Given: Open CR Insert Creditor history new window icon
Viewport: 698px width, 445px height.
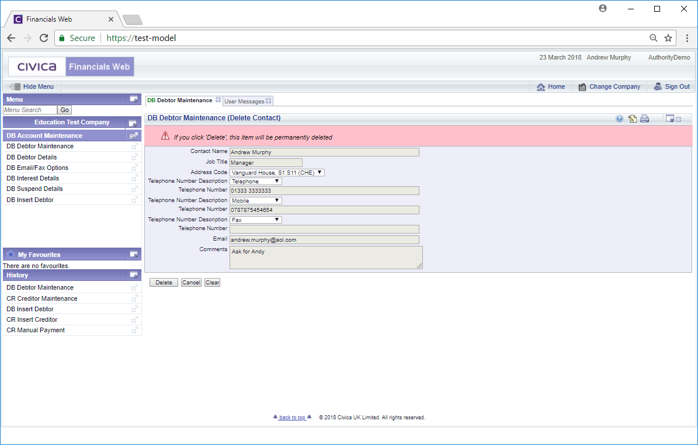Looking at the screenshot, I should coord(134,319).
